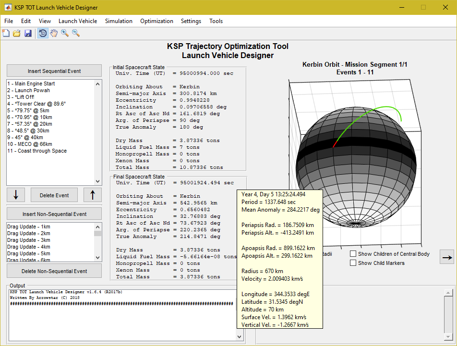Move selected event up with arrow button
The height and width of the screenshot is (346, 457).
[x=92, y=195]
